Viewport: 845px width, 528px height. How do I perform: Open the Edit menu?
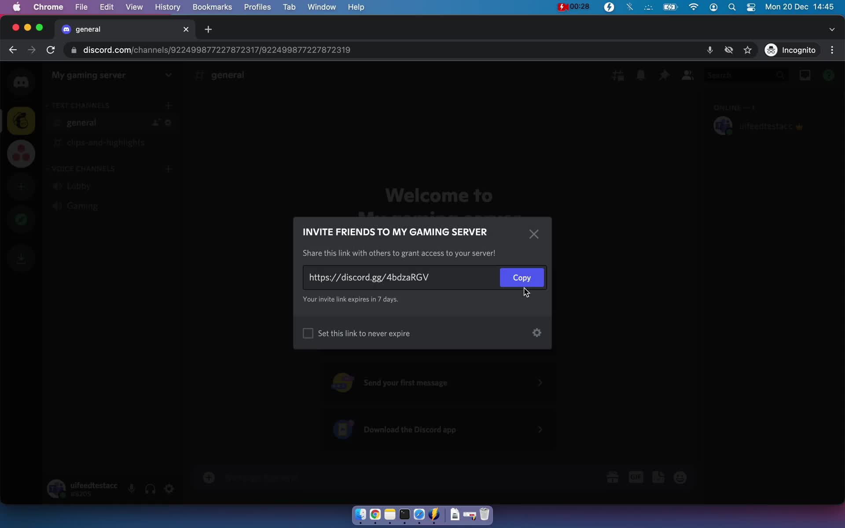click(107, 7)
